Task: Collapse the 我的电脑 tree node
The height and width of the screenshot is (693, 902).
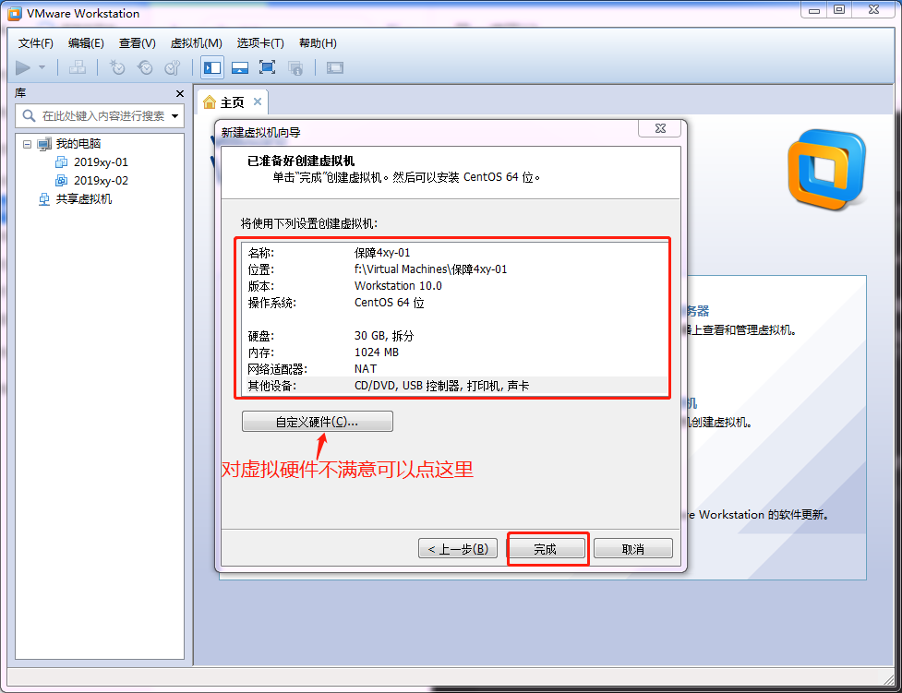Action: pos(27,144)
